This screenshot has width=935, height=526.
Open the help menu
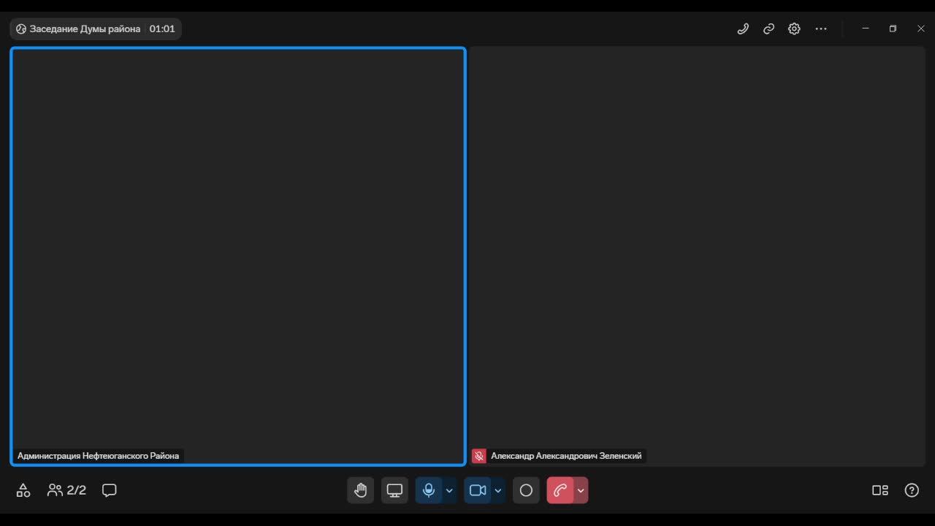[912, 490]
